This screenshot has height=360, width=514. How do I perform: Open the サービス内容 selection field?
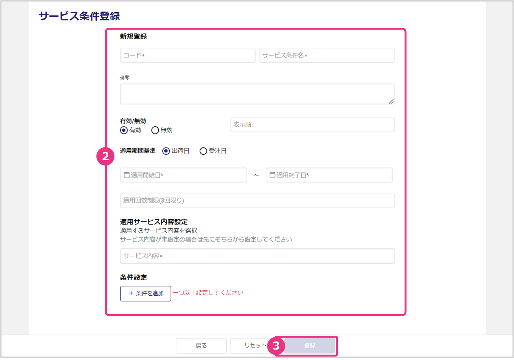[257, 256]
